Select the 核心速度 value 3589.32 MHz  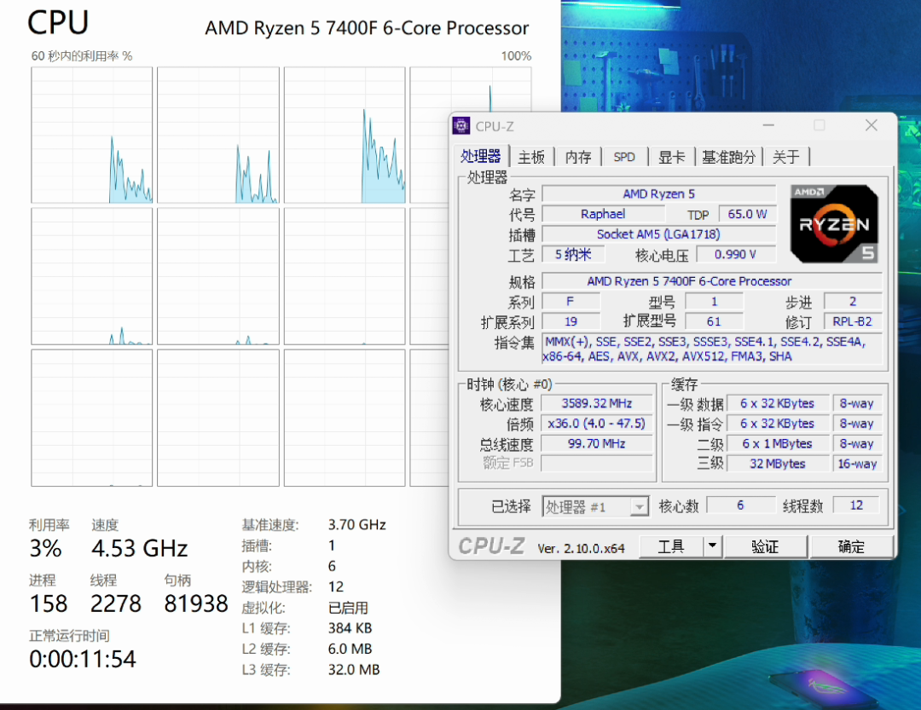point(596,403)
